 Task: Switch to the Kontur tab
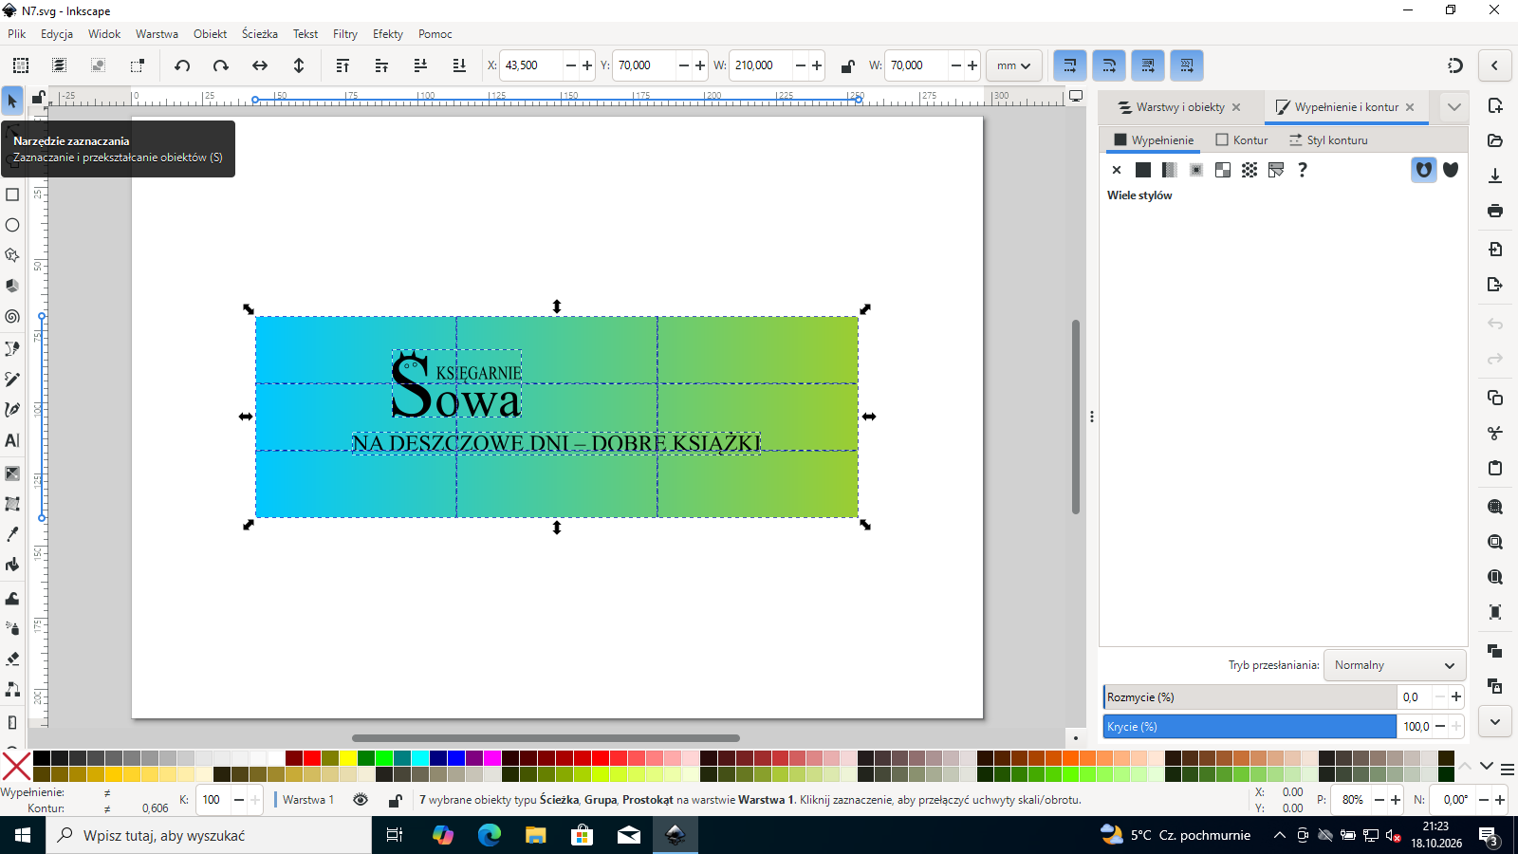pyautogui.click(x=1242, y=139)
